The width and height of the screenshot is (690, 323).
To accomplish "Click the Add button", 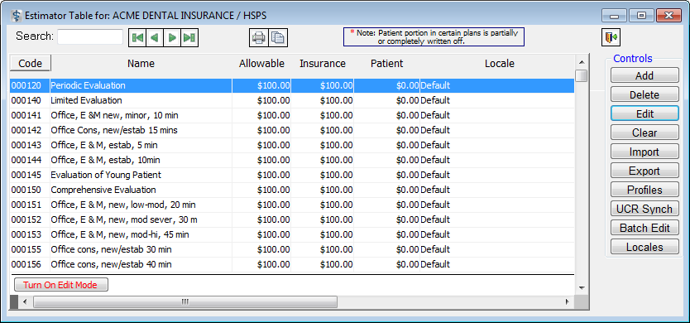I will pyautogui.click(x=644, y=76).
